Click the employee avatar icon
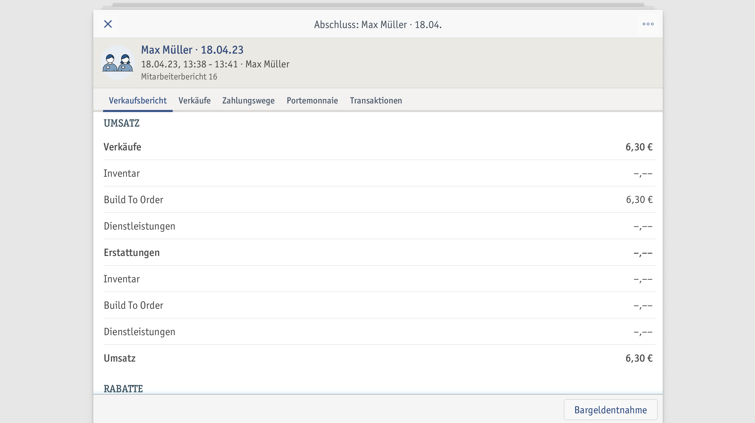This screenshot has height=423, width=755. coord(118,62)
